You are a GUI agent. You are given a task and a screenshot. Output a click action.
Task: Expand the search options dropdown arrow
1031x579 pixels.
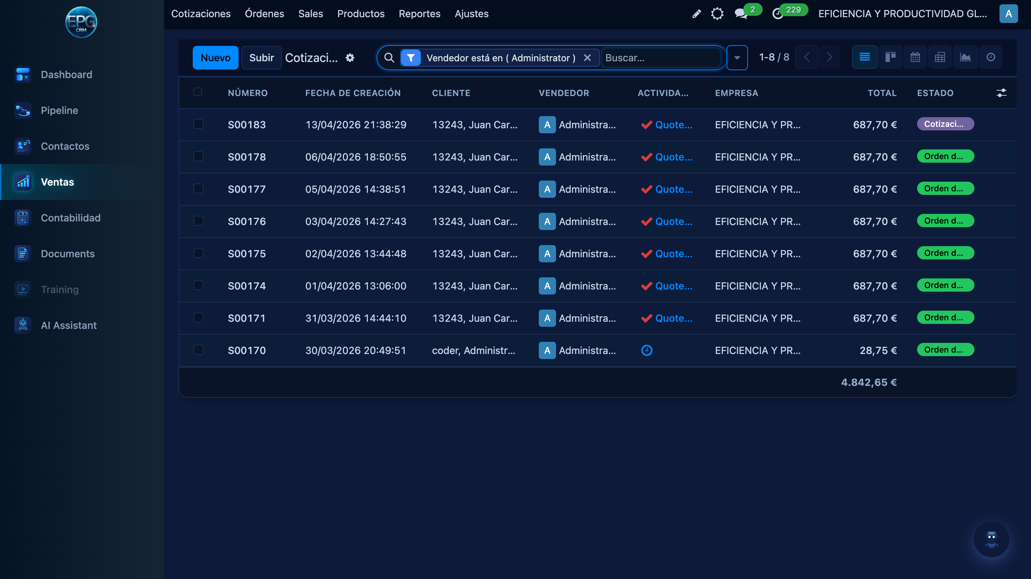tap(737, 58)
